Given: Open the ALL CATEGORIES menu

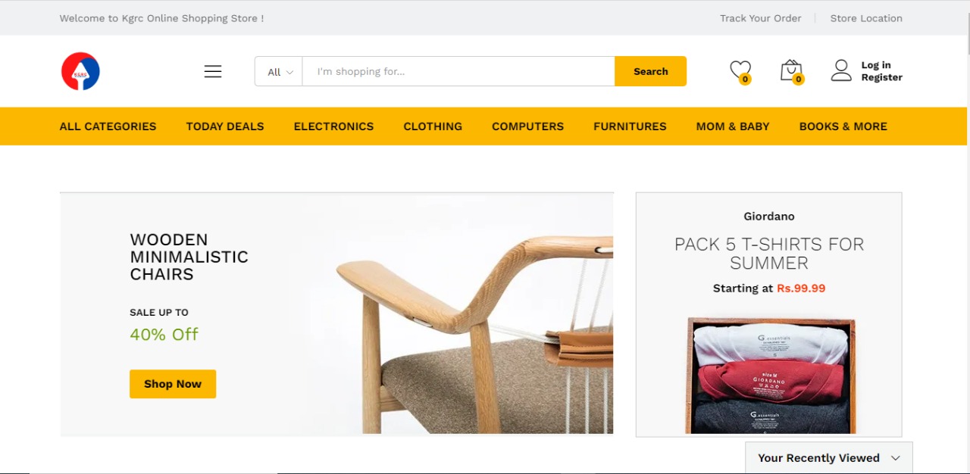Looking at the screenshot, I should click(x=108, y=126).
